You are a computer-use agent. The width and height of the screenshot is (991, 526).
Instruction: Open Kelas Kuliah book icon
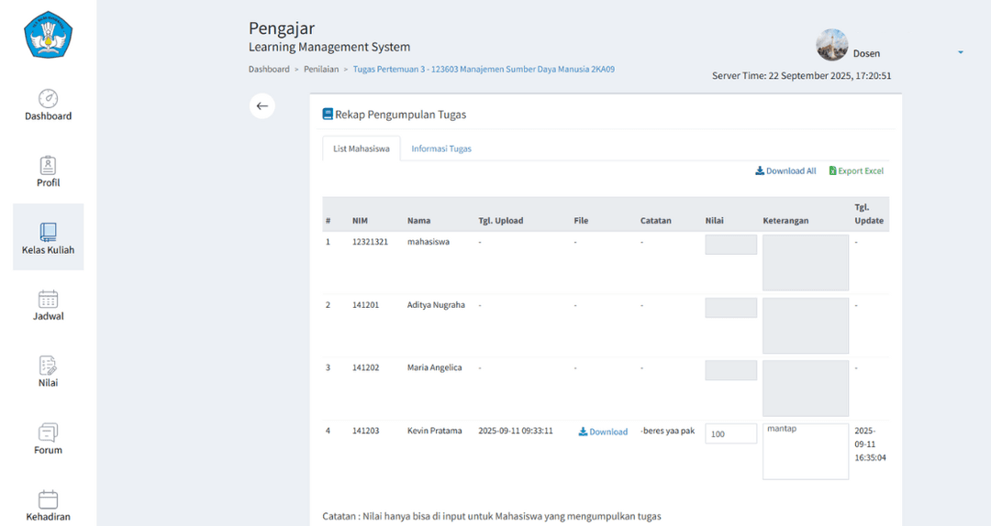[48, 233]
